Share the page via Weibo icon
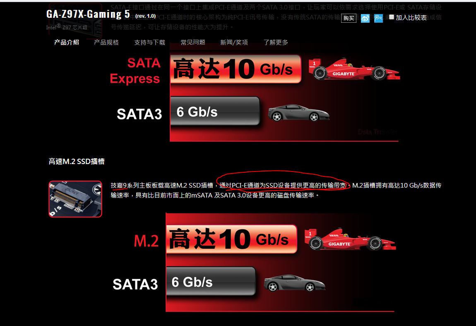 (365, 19)
